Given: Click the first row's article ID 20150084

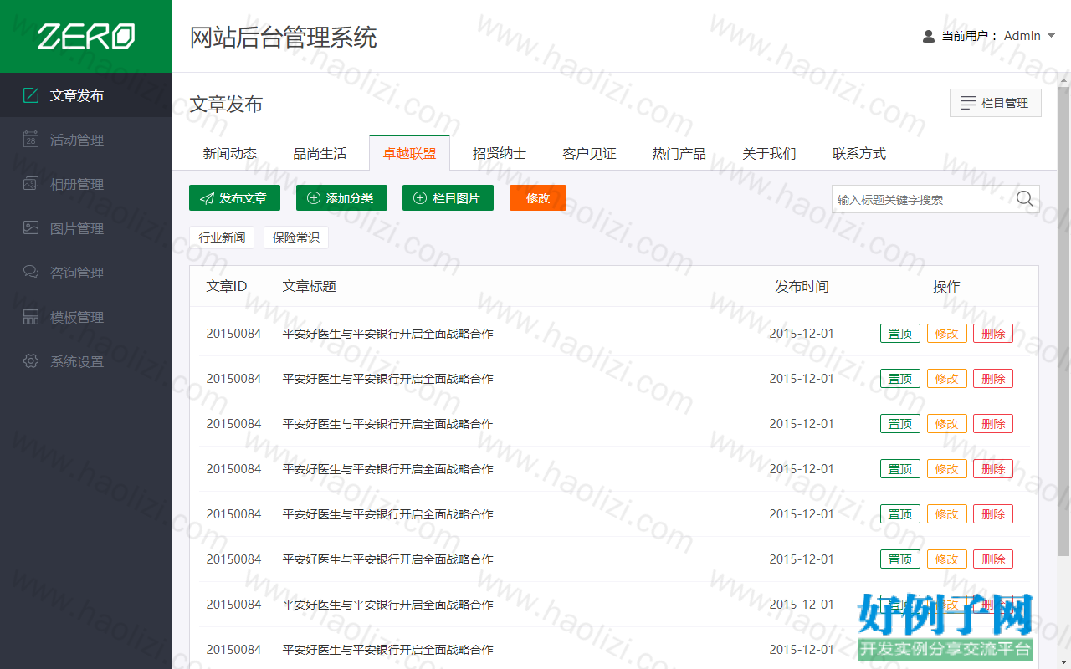Looking at the screenshot, I should [x=233, y=333].
